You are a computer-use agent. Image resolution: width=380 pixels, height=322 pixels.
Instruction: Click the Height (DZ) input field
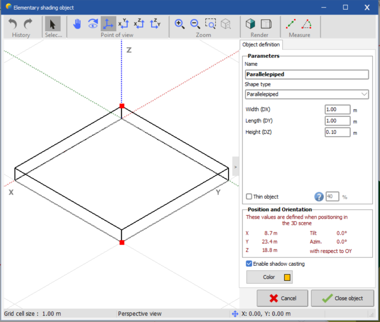(337, 132)
